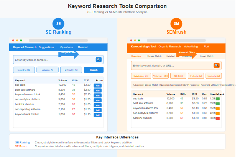Open the Database: US filter

click(x=141, y=76)
